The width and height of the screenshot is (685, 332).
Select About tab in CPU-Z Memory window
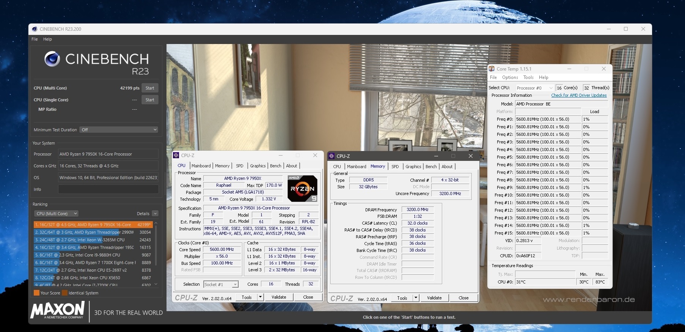(447, 167)
